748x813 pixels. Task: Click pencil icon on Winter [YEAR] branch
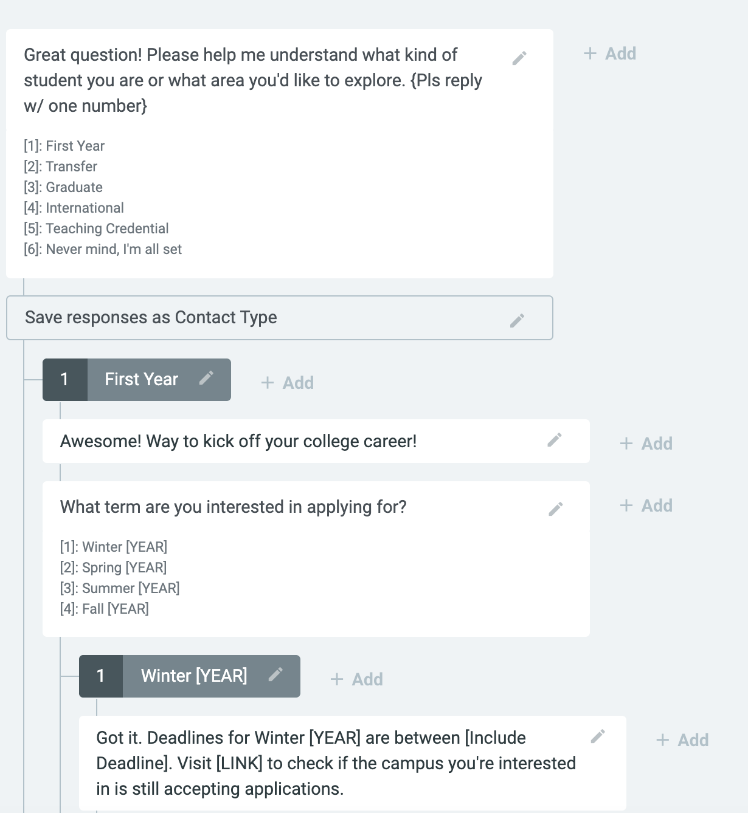[x=275, y=674]
